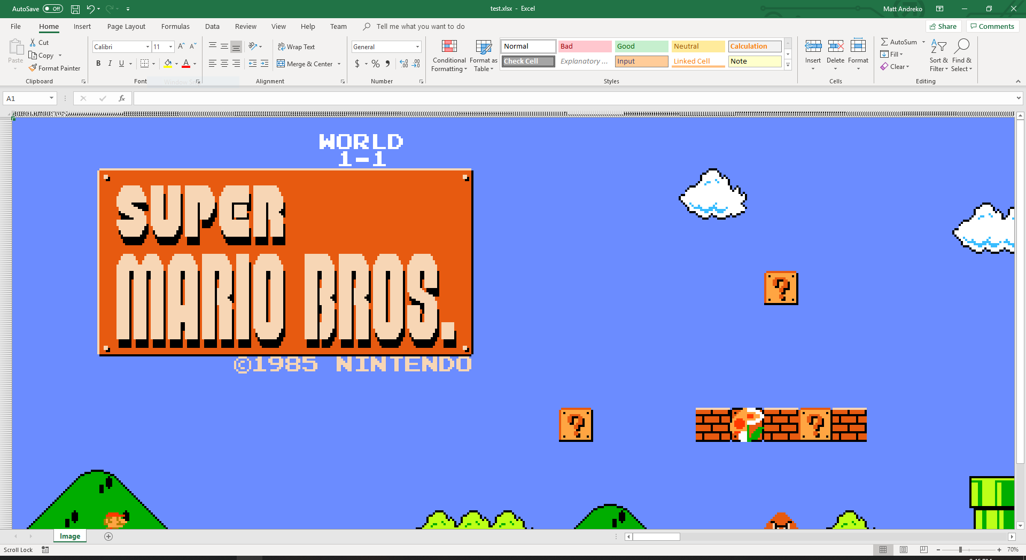Viewport: 1026px width, 560px height.
Task: Open Conditional Formatting menu
Action: pos(449,56)
